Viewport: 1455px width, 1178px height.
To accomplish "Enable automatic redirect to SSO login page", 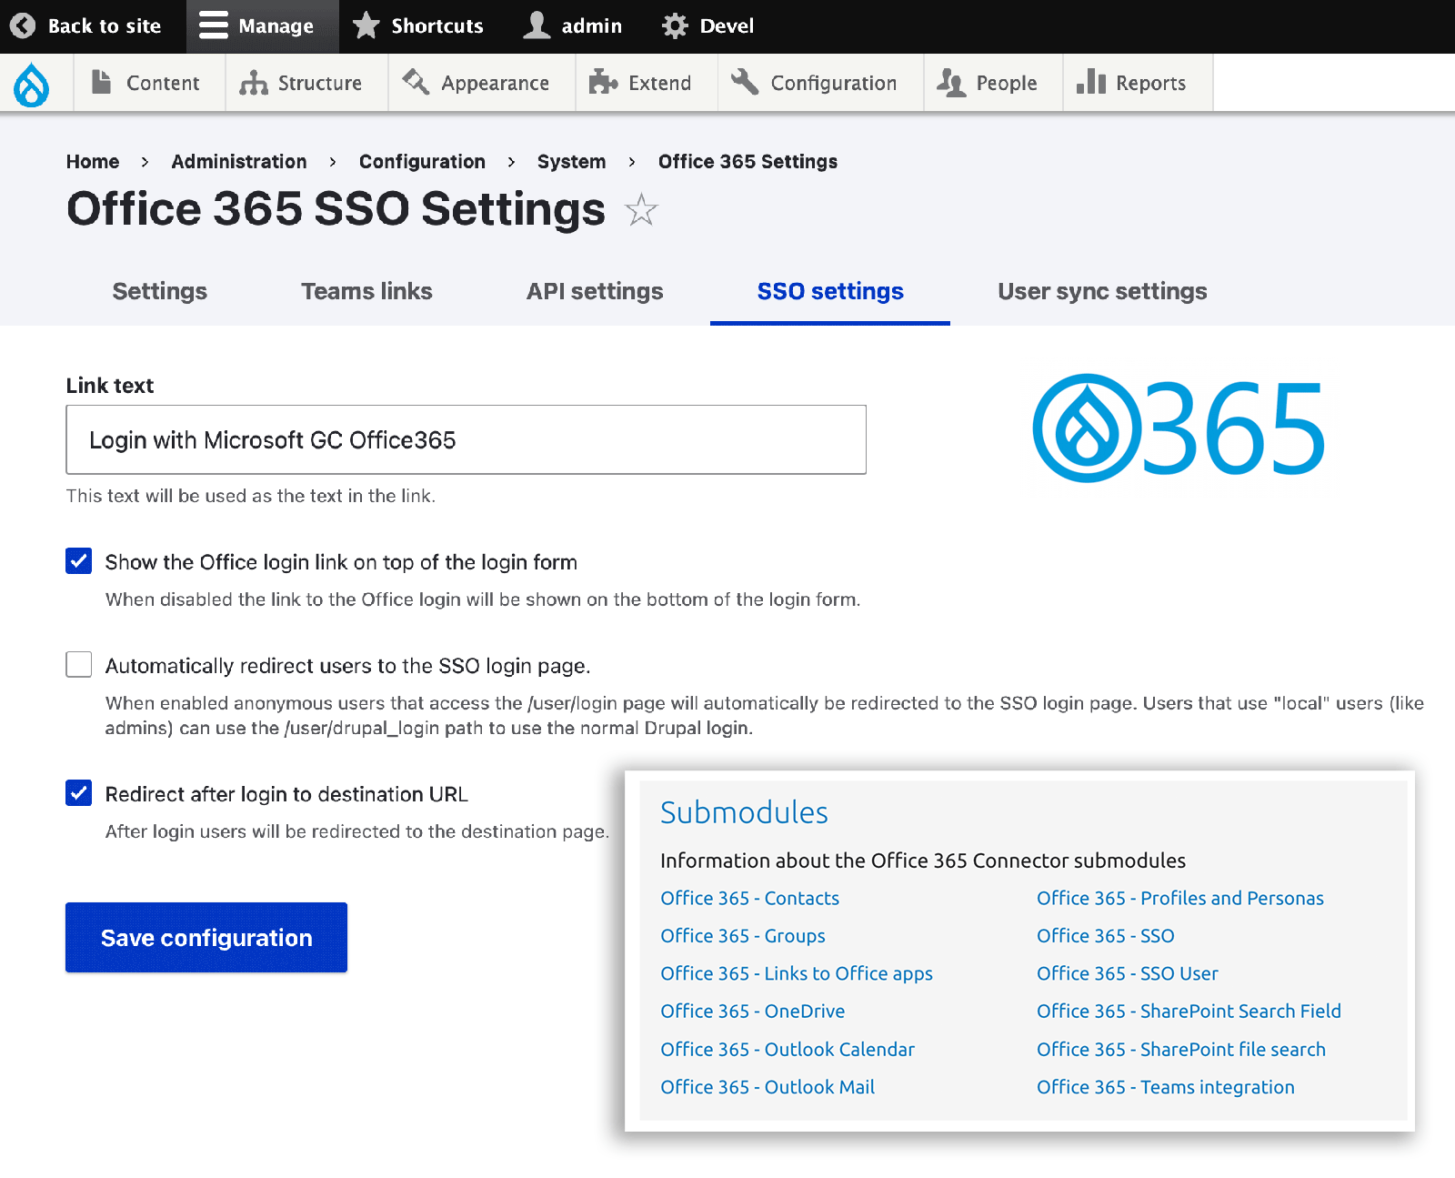I will coord(79,665).
